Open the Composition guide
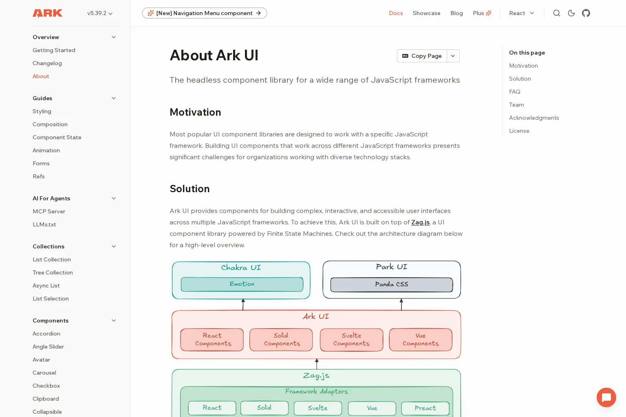 (x=50, y=124)
